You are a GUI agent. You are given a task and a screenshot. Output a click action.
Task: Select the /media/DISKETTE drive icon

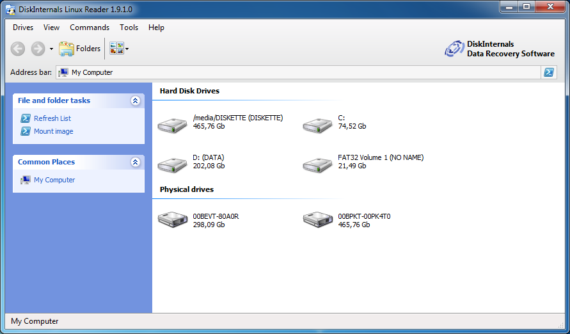point(172,125)
